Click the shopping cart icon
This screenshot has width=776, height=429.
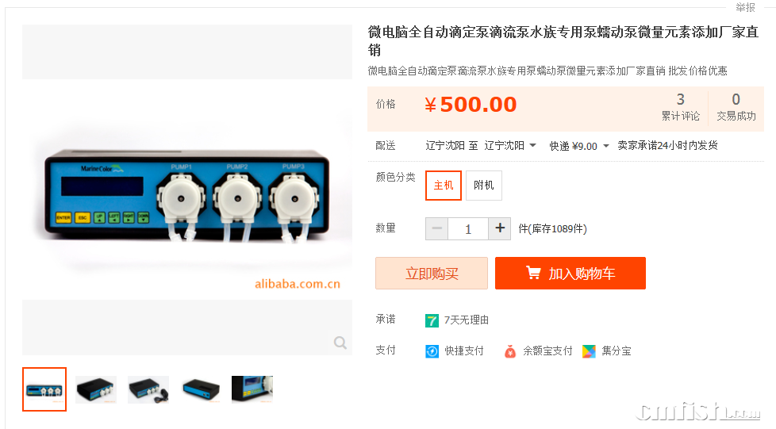click(533, 273)
